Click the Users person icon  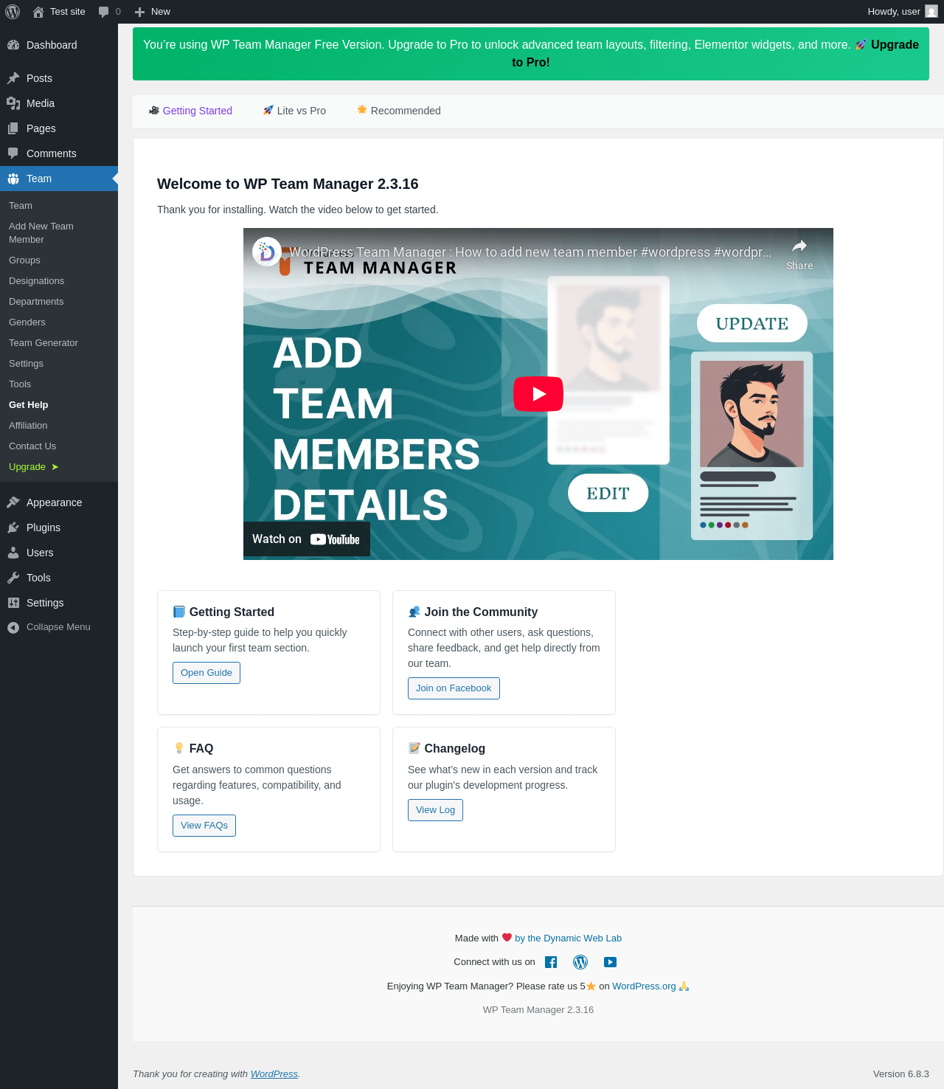(x=13, y=553)
